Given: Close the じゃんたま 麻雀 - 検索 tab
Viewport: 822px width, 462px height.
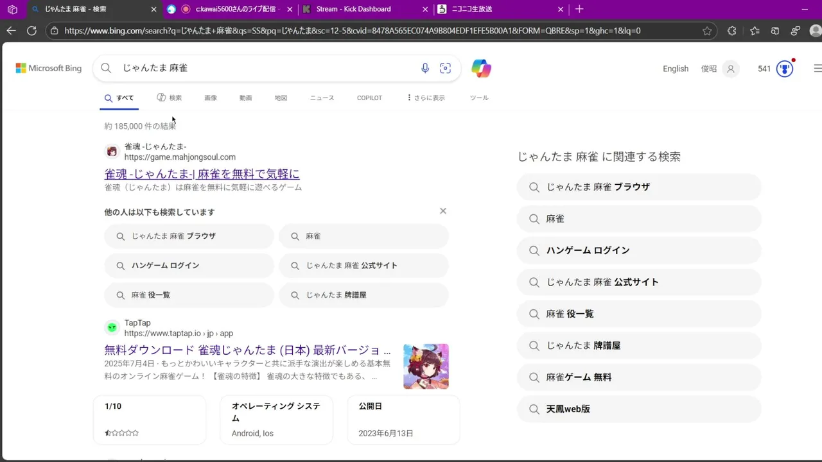Looking at the screenshot, I should click(x=153, y=10).
